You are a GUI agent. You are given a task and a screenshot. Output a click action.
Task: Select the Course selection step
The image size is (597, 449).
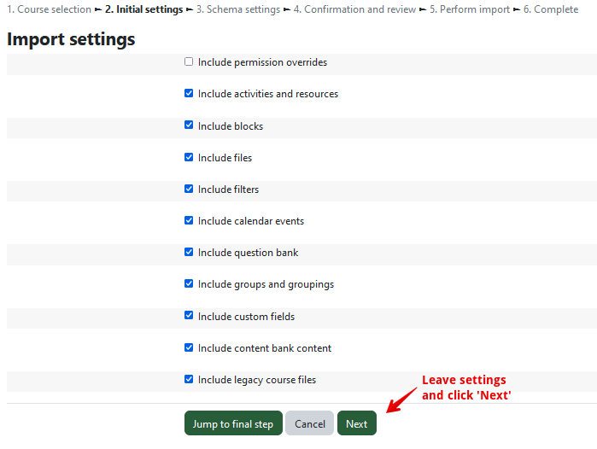pos(49,9)
